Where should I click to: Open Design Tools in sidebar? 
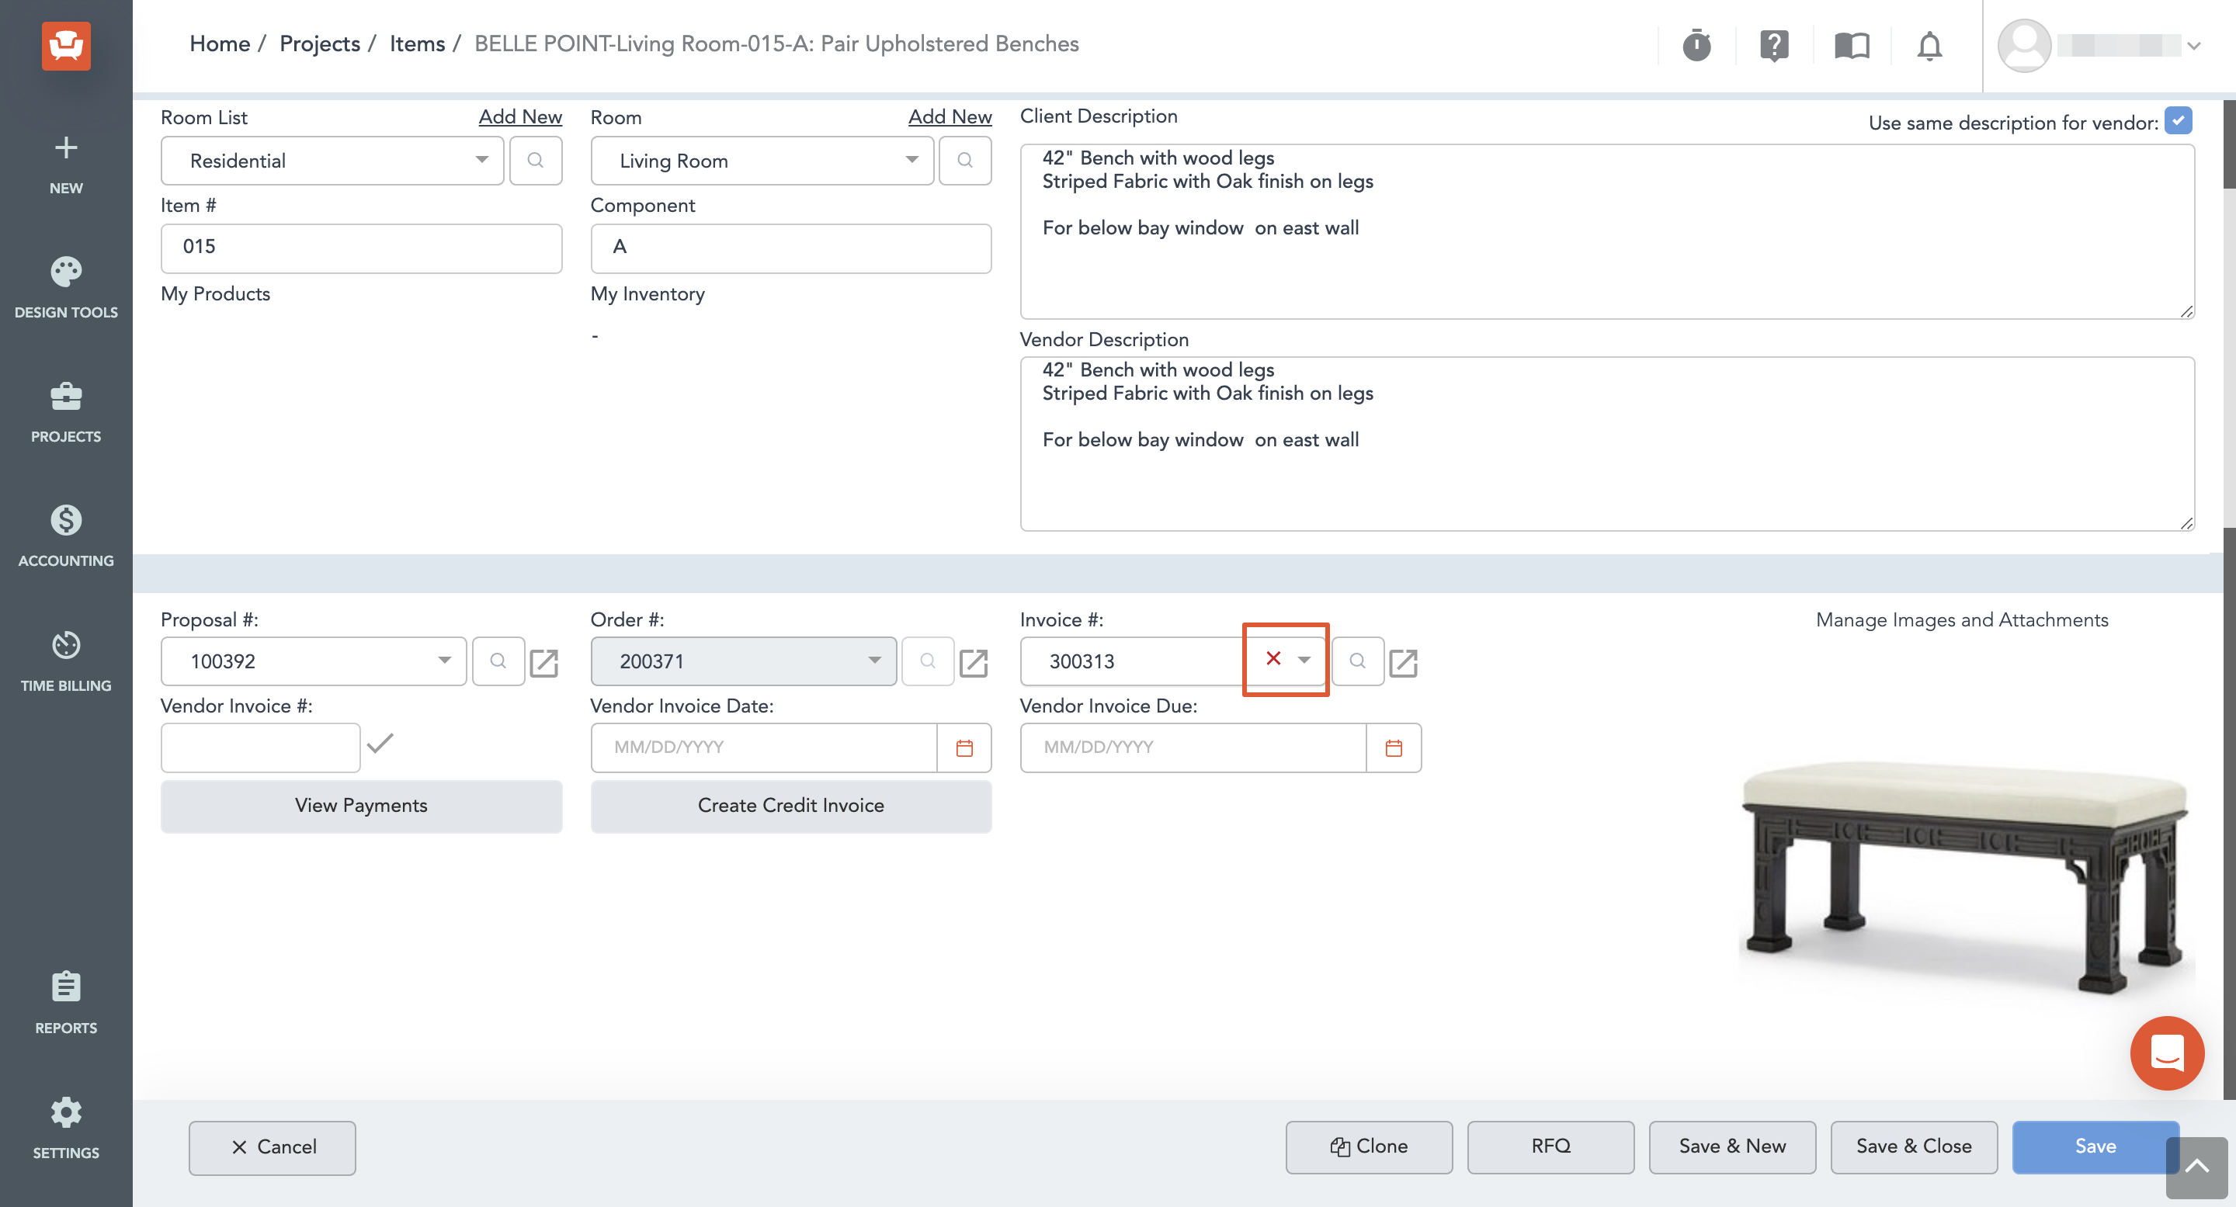click(x=66, y=288)
